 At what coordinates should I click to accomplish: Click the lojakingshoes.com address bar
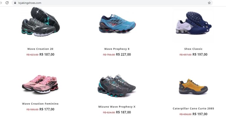click(112, 3)
